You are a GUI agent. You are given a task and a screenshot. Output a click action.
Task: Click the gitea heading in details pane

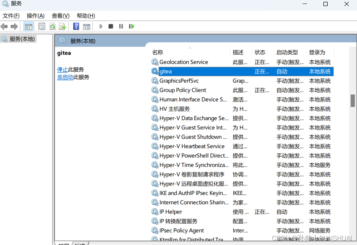[x=64, y=53]
